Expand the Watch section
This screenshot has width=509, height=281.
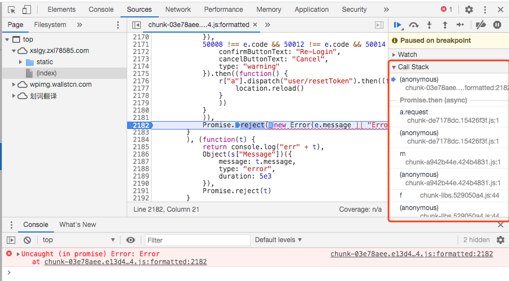click(407, 55)
